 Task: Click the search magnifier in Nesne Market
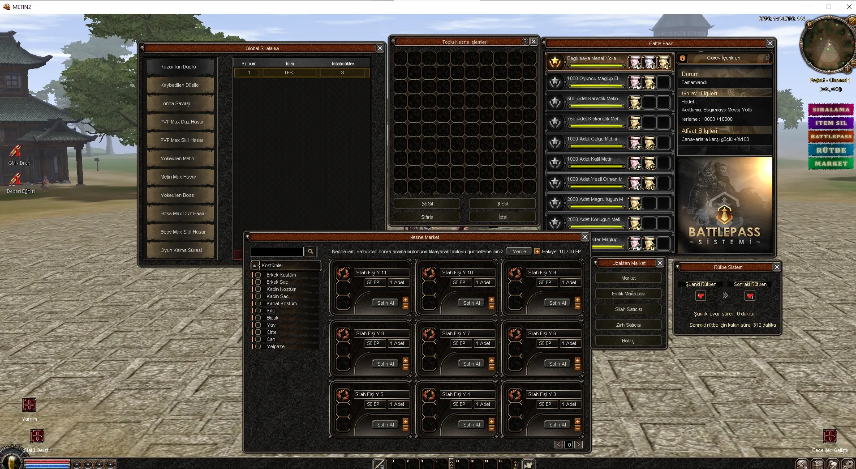tap(310, 252)
